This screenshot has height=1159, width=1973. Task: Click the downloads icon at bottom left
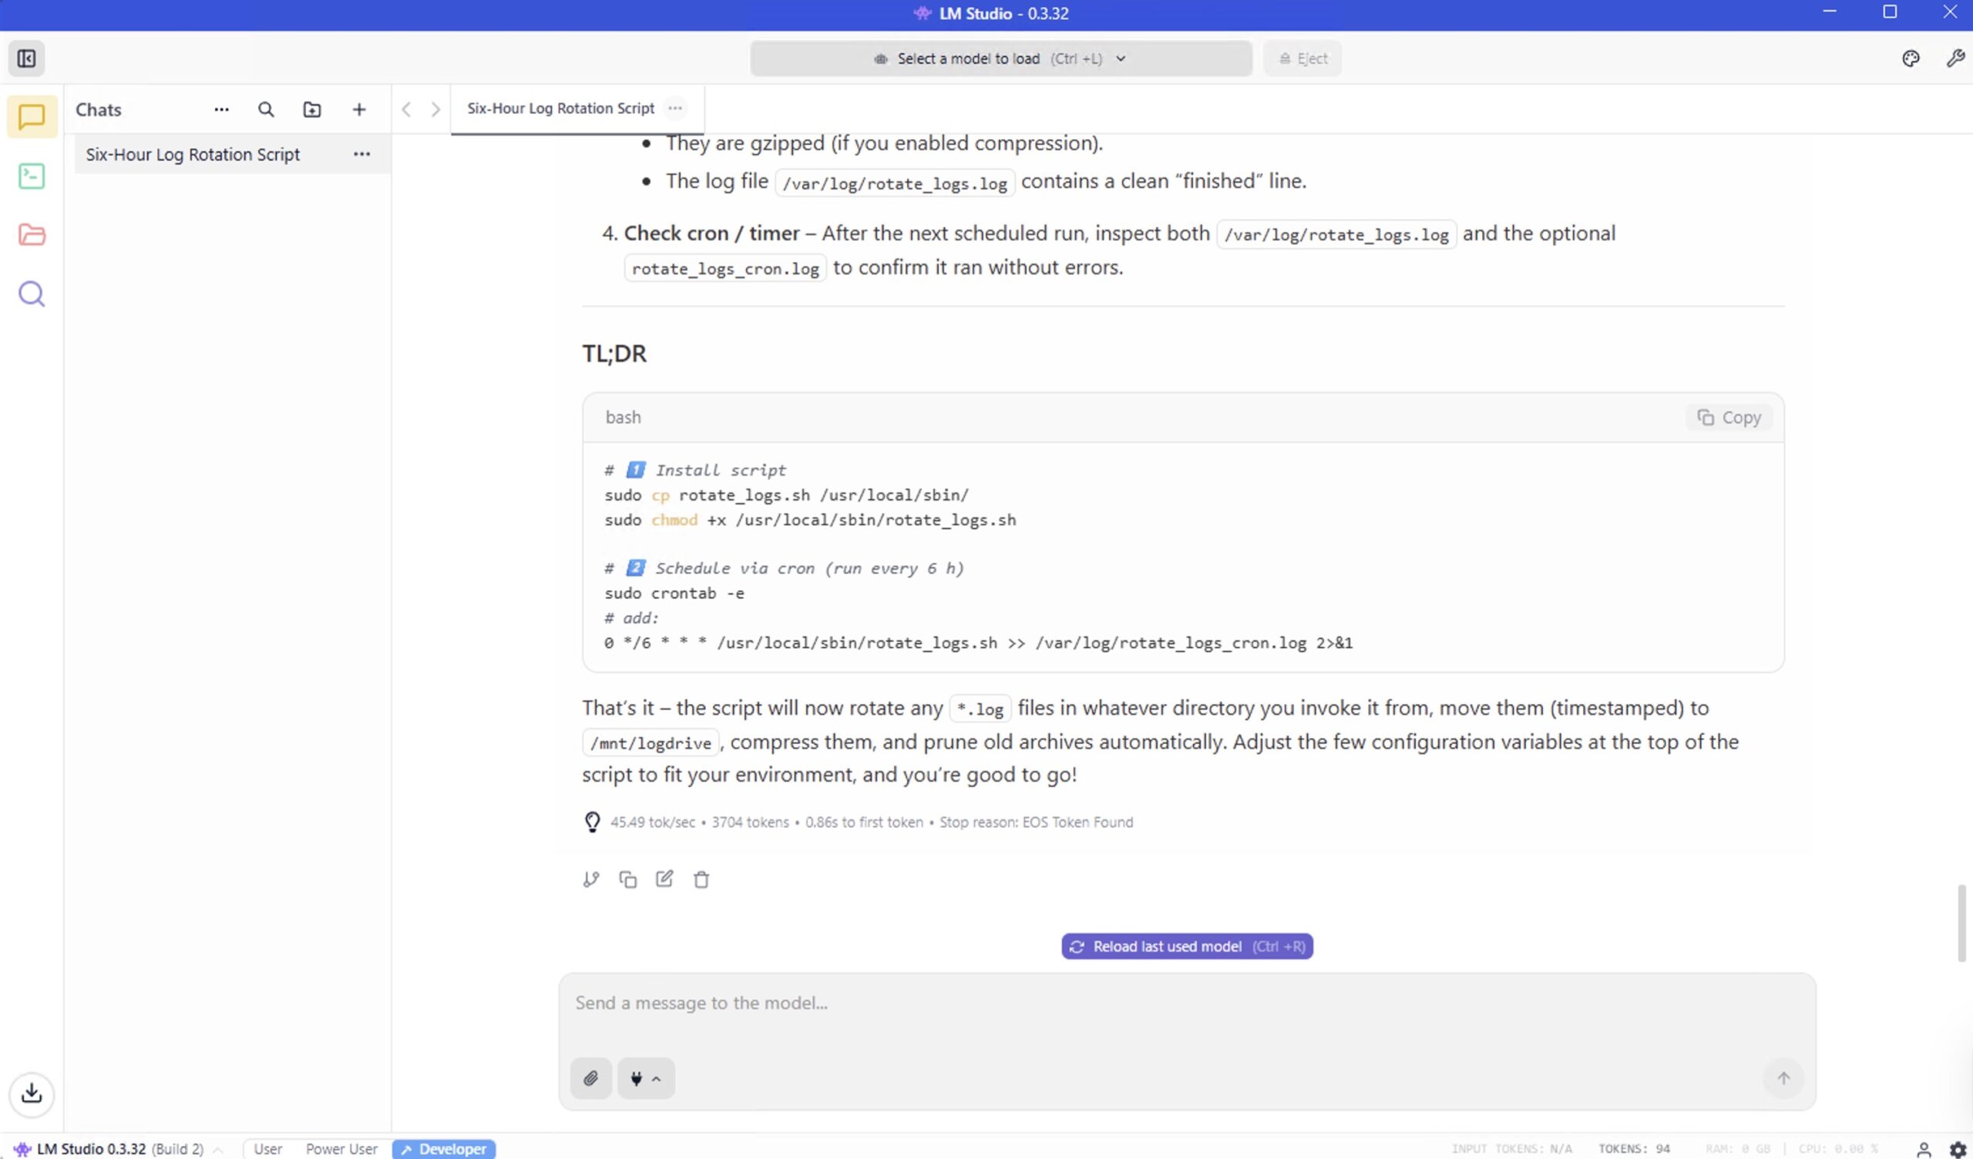pos(32,1093)
